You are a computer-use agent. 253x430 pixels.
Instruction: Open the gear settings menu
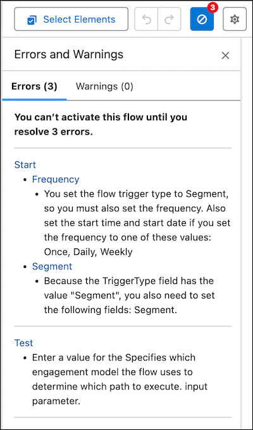tap(235, 19)
